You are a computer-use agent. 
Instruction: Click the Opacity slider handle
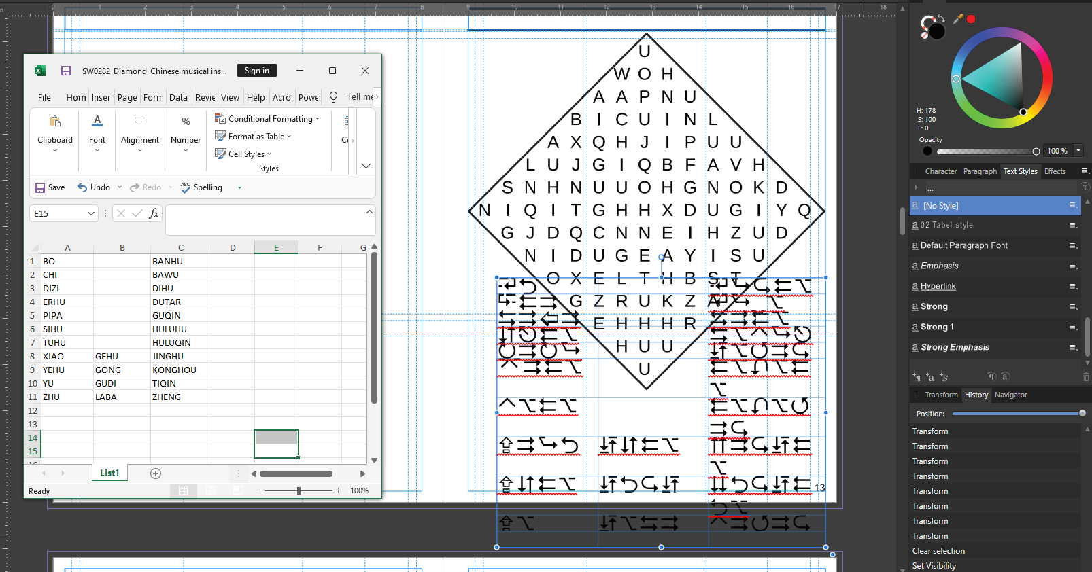(x=1036, y=151)
